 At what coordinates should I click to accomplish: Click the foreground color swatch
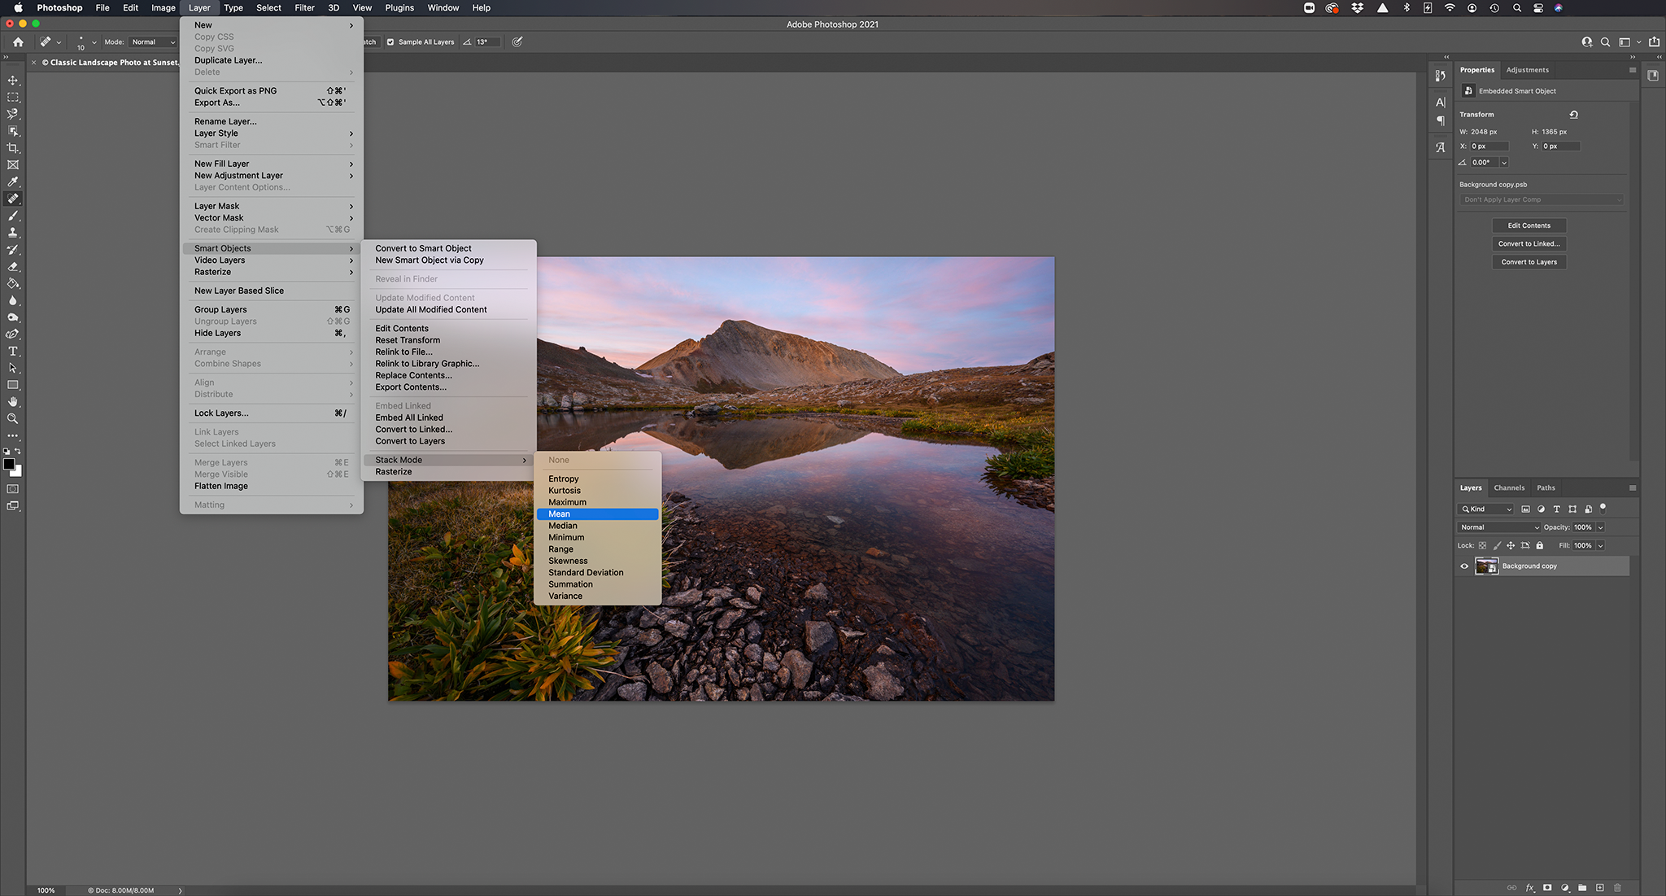point(9,464)
